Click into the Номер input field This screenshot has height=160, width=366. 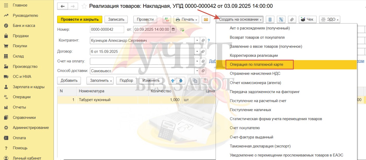click(107, 29)
